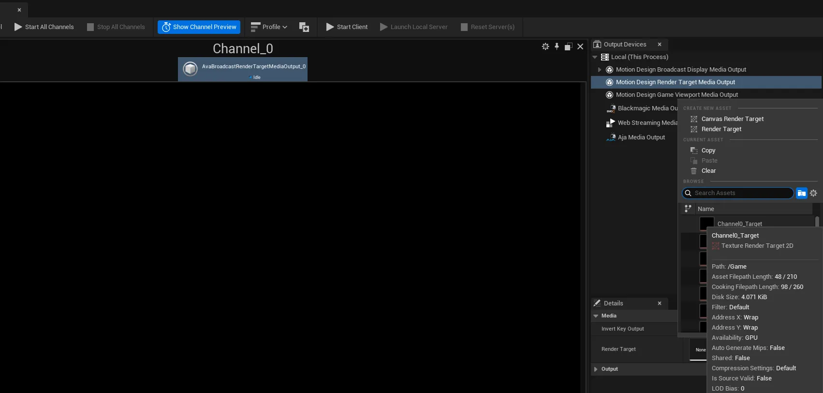Toggle Show Channel Preview
This screenshot has width=823, height=393.
(199, 27)
